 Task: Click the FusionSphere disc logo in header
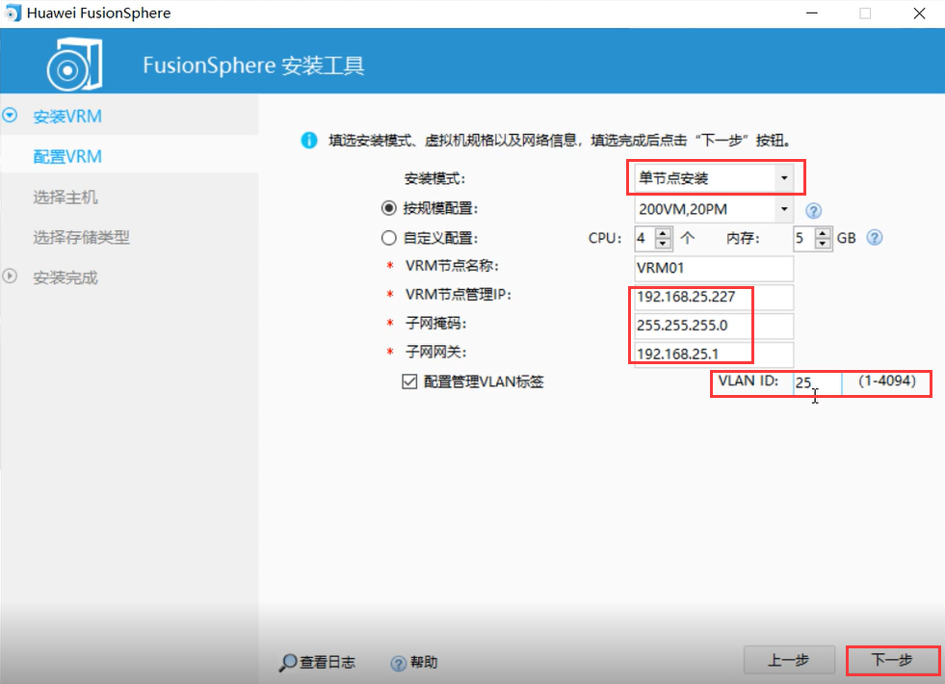(x=75, y=64)
